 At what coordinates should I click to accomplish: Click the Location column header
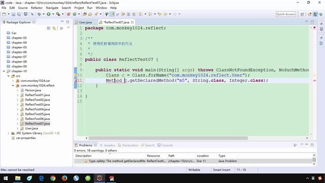tap(206, 156)
